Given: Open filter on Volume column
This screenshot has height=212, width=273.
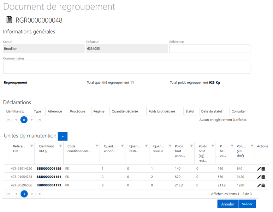Looking at the screenshot, I should click(252, 146).
